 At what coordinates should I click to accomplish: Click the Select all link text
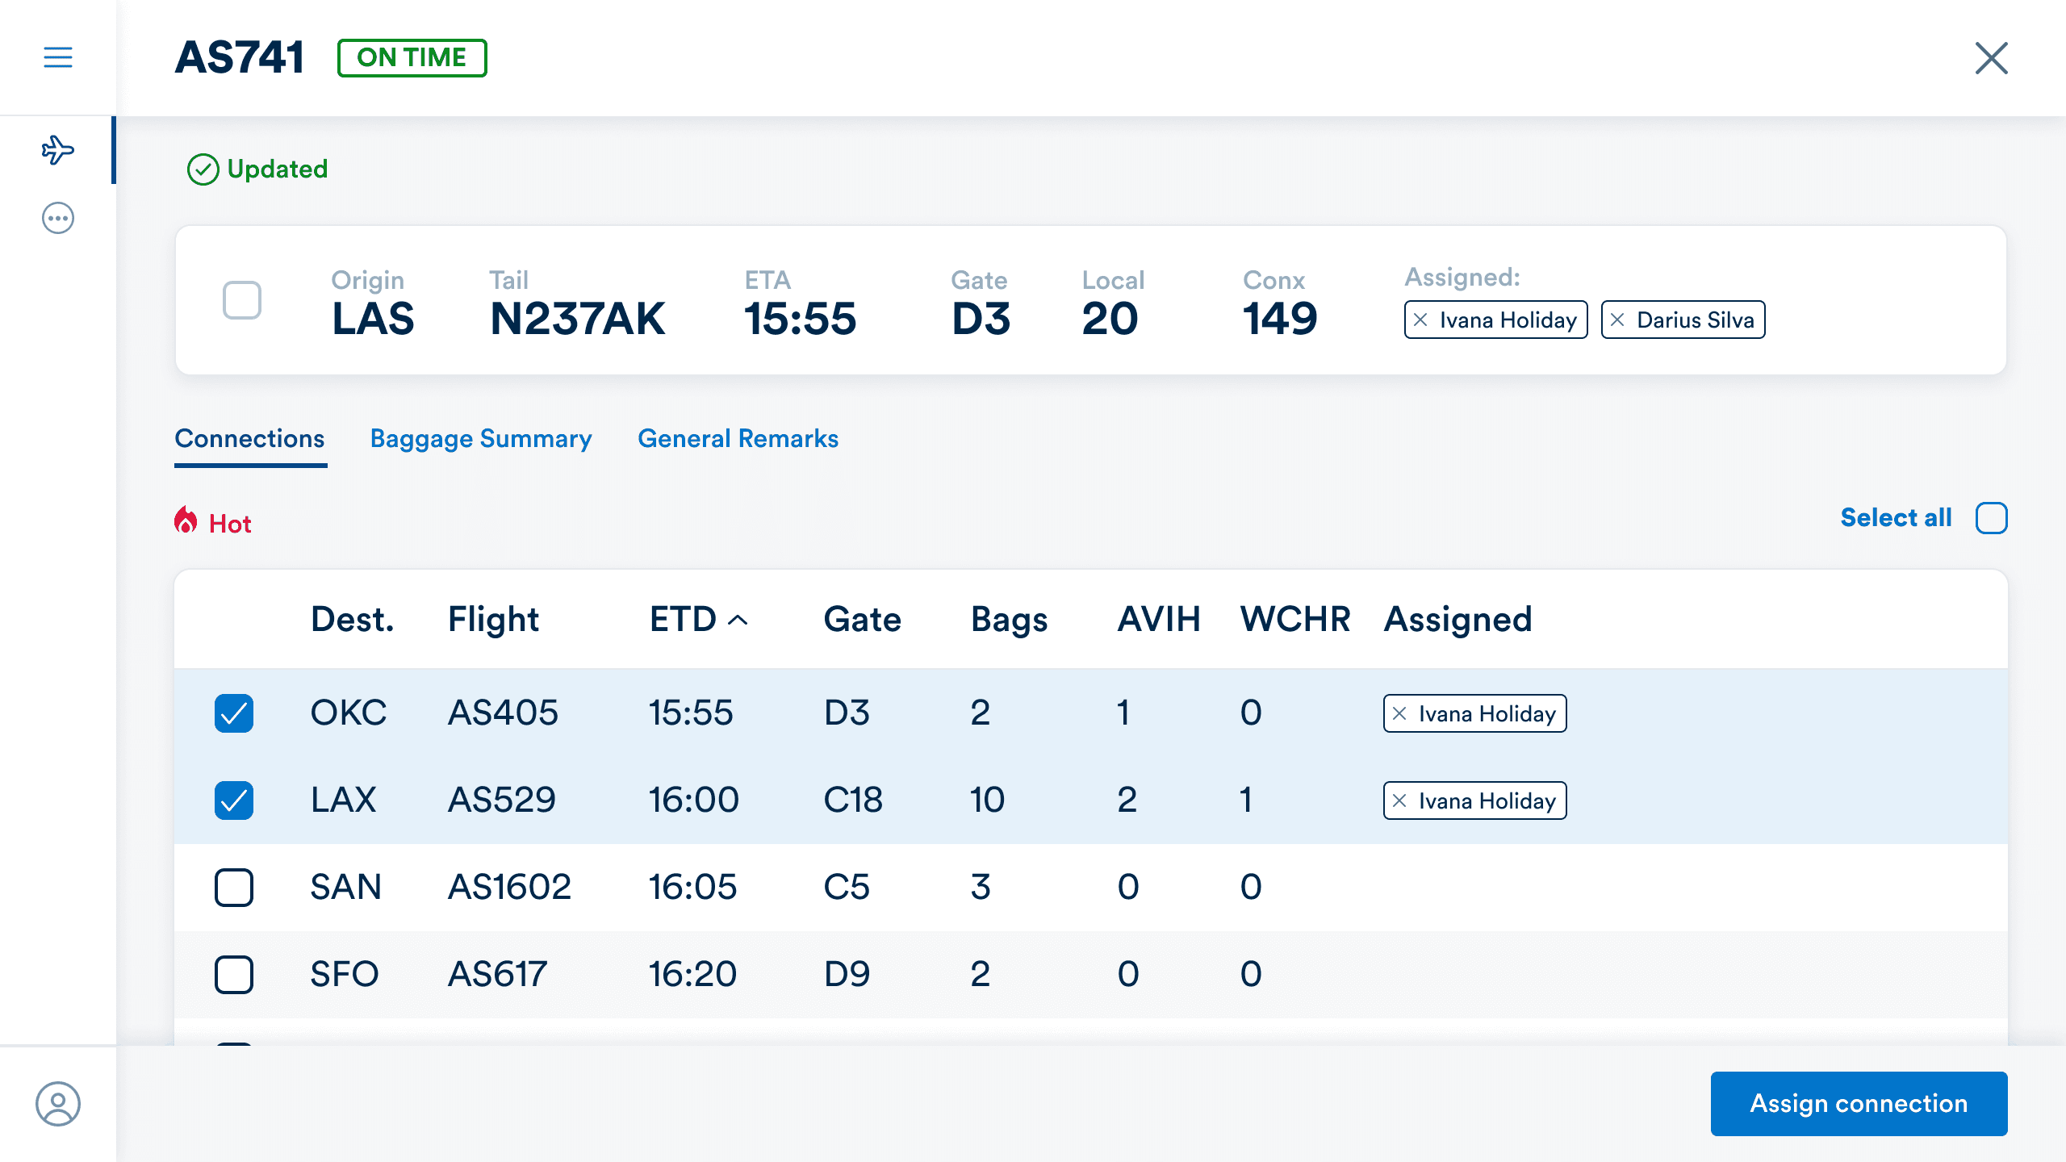pyautogui.click(x=1896, y=518)
